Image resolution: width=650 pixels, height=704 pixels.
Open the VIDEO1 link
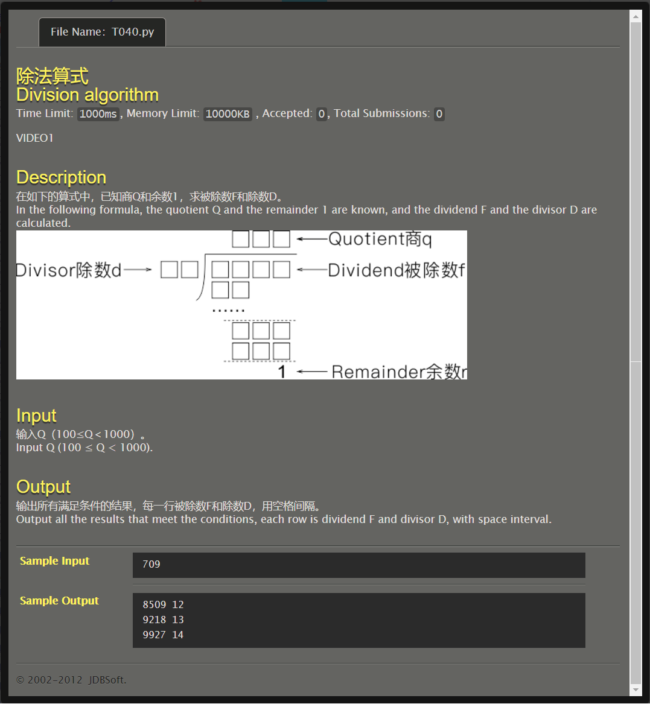click(34, 138)
